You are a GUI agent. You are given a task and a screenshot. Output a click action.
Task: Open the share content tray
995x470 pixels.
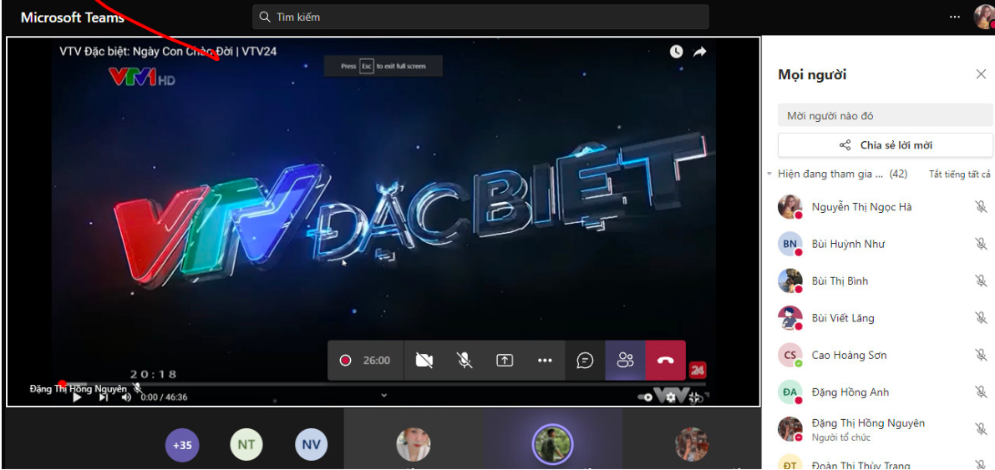[505, 361]
